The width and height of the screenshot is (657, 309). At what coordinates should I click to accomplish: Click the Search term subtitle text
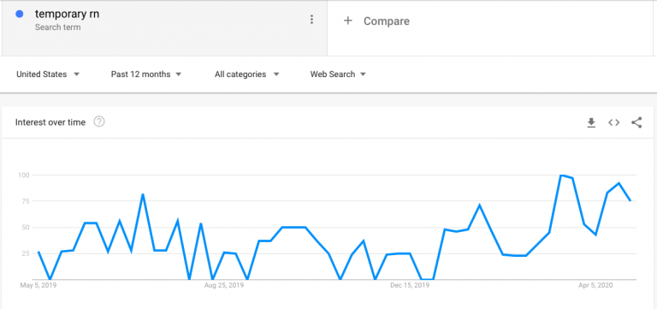tap(58, 27)
